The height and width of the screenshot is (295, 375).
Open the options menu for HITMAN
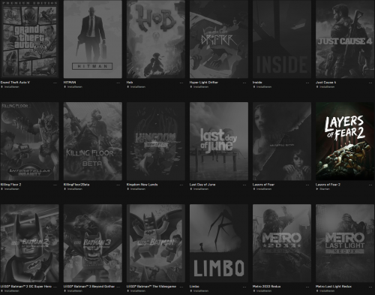118,83
